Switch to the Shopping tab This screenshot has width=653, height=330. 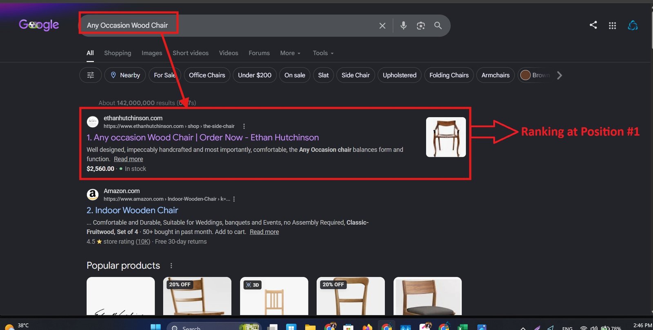pos(118,53)
